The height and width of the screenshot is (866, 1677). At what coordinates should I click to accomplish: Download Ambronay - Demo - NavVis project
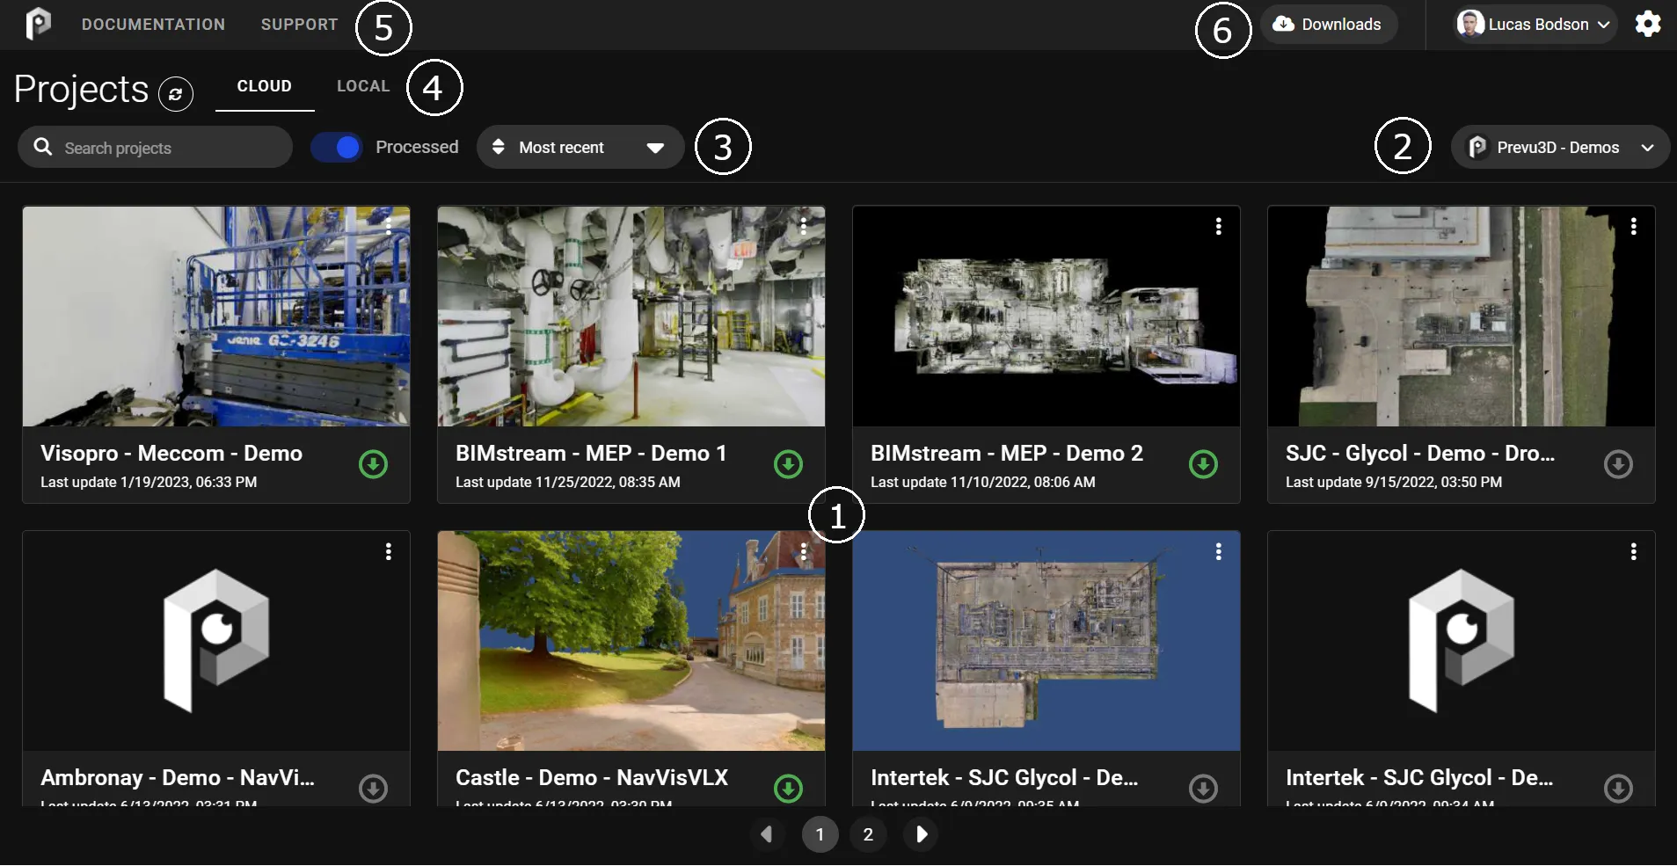click(374, 789)
